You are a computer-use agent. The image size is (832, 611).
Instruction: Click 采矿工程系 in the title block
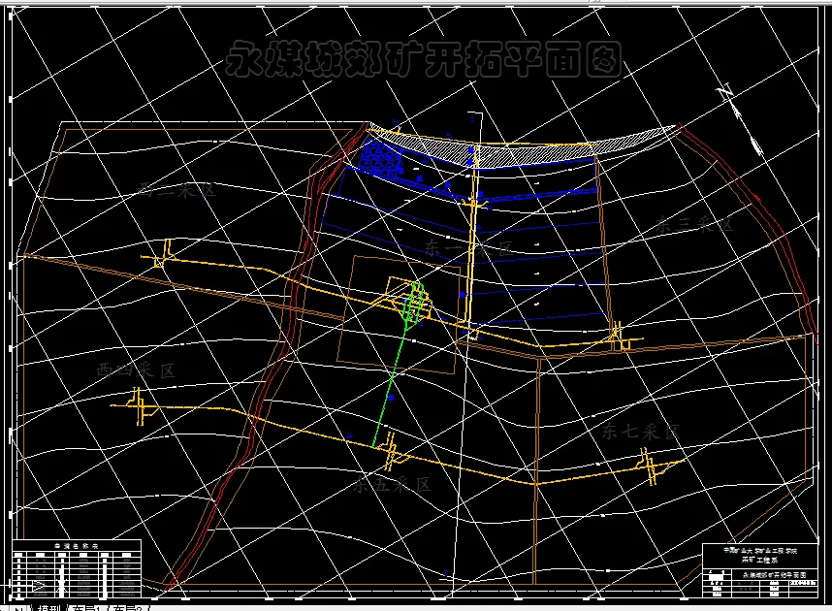coord(759,560)
